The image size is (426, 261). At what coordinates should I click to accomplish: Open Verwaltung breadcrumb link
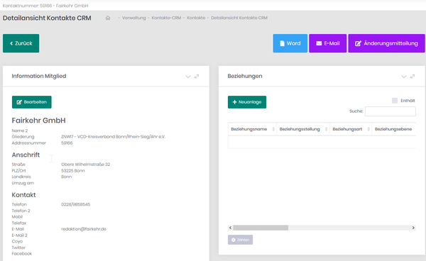point(133,18)
